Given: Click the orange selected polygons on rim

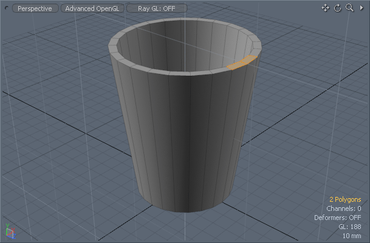Looking at the screenshot, I should click(x=241, y=61).
